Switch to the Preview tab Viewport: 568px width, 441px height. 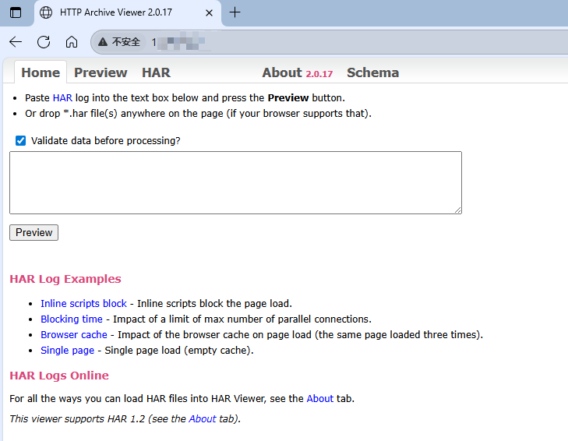coord(101,72)
